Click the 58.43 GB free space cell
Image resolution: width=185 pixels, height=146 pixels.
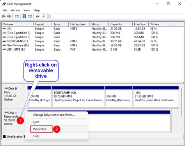click(x=140, y=45)
